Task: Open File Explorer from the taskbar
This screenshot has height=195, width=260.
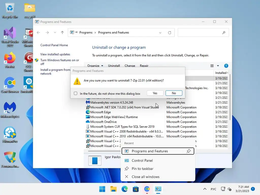Action: [x=113, y=189]
